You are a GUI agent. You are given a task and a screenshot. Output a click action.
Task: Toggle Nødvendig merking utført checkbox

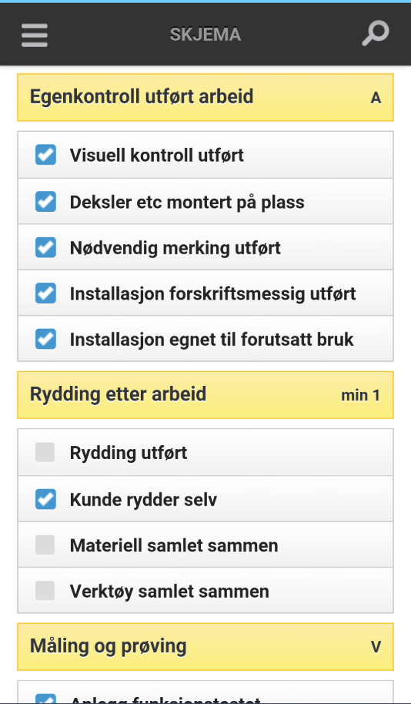[x=45, y=247]
